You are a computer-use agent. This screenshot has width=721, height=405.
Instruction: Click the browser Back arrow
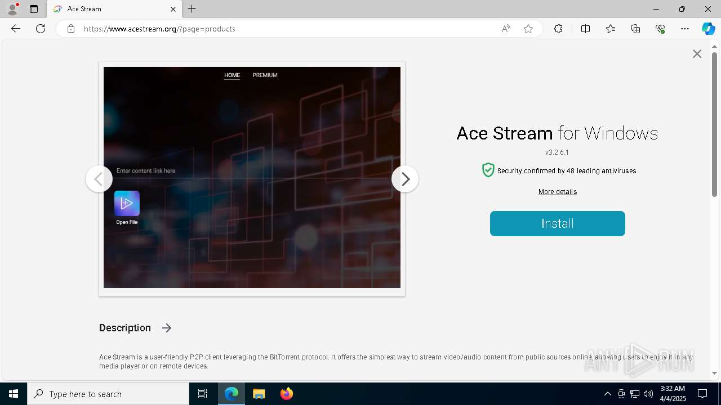16,29
